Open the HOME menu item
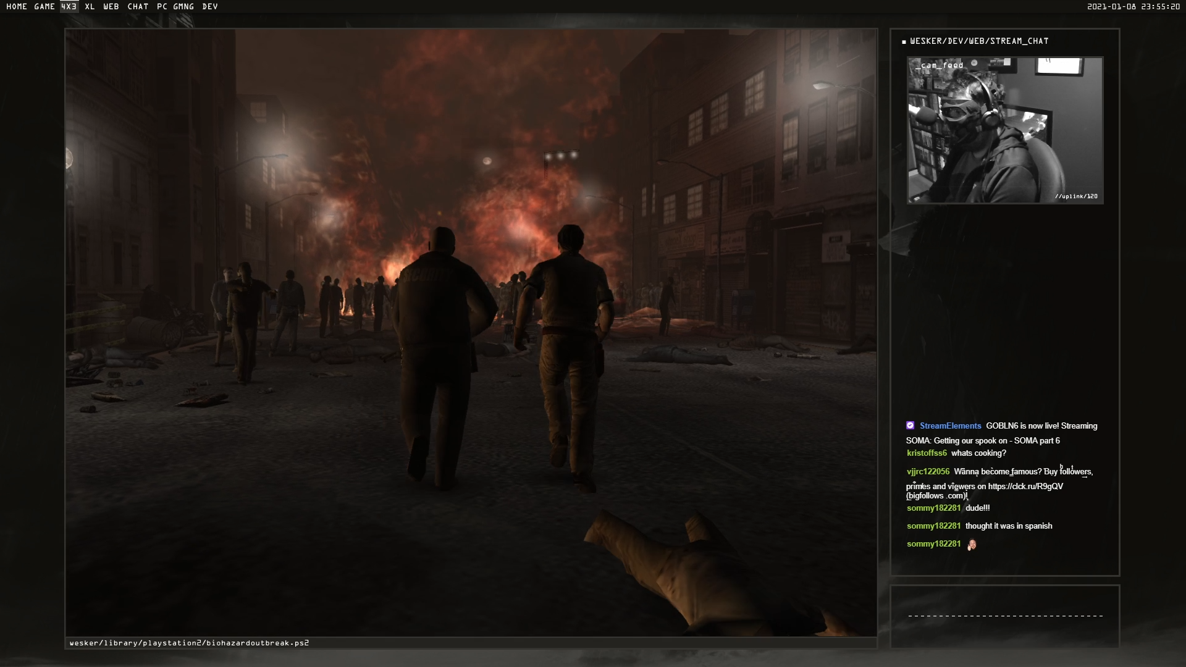Image resolution: width=1186 pixels, height=667 pixels. coord(17,7)
